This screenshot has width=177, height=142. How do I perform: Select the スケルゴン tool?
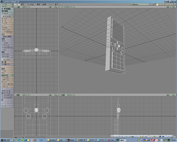click(x=7, y=78)
